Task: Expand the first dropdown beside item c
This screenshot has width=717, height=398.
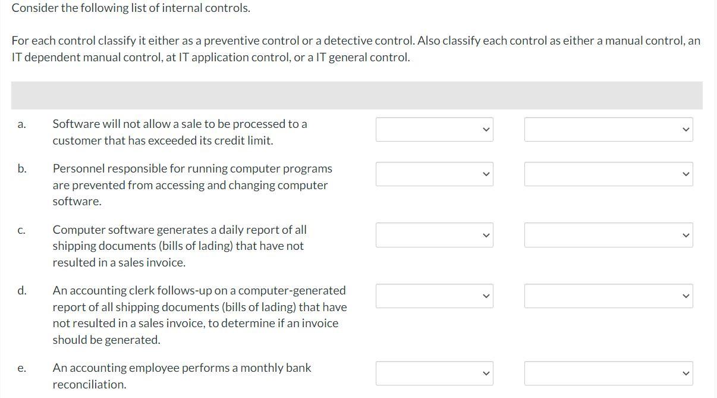Action: [x=434, y=235]
